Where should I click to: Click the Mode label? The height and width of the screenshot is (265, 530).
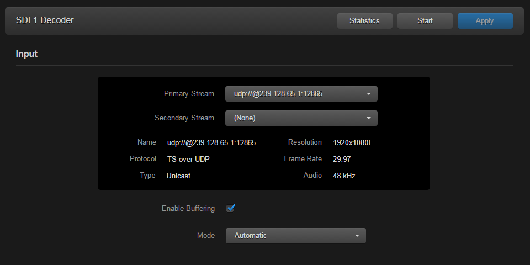click(x=205, y=236)
